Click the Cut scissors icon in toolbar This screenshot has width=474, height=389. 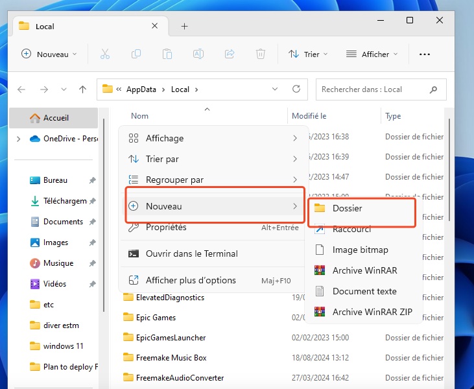coord(105,54)
